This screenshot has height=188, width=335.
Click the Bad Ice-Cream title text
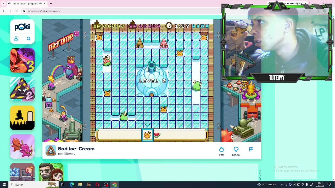pyautogui.click(x=76, y=149)
